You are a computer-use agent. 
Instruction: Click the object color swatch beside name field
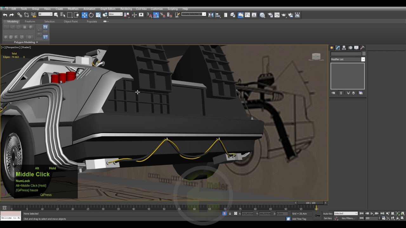[x=364, y=54]
